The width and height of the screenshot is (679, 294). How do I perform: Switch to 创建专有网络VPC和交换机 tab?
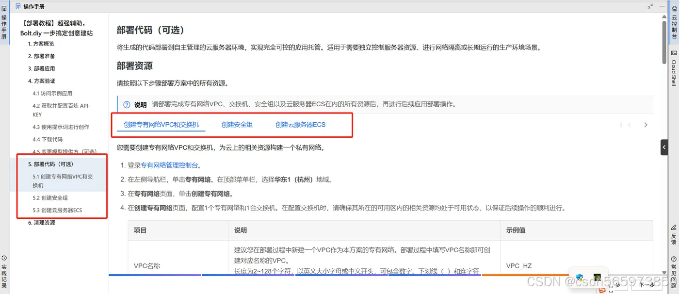161,125
